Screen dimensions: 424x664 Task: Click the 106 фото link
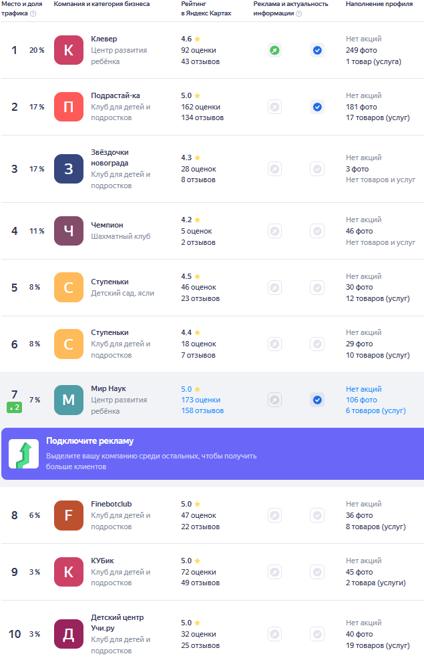click(x=361, y=400)
